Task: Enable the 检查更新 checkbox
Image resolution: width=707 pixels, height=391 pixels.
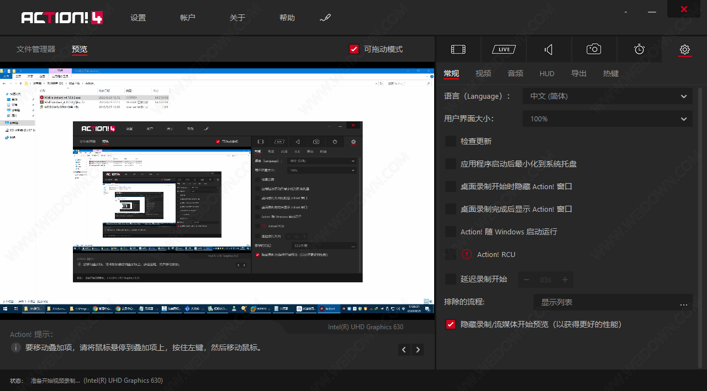Action: click(451, 141)
